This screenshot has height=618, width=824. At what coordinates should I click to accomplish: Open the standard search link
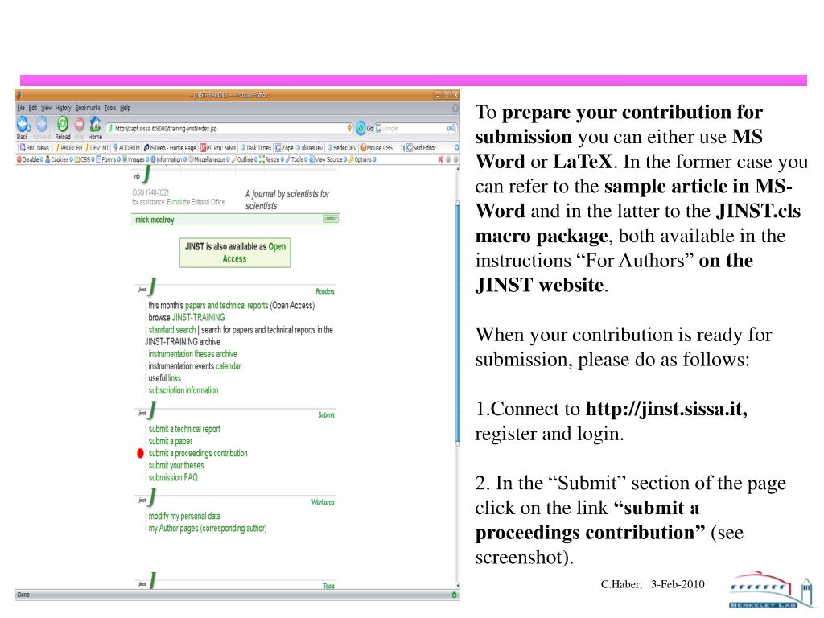point(172,329)
